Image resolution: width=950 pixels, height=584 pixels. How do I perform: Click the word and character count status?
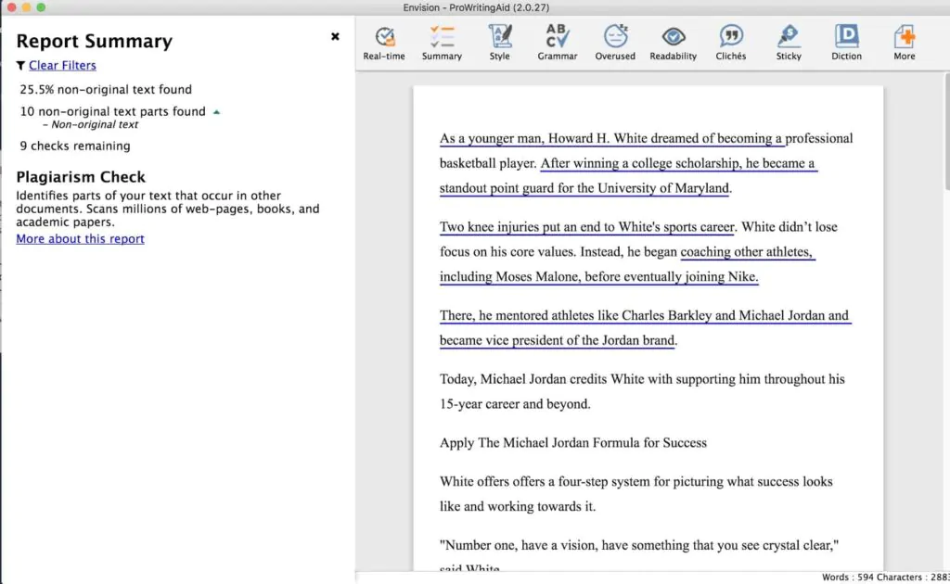885,578
